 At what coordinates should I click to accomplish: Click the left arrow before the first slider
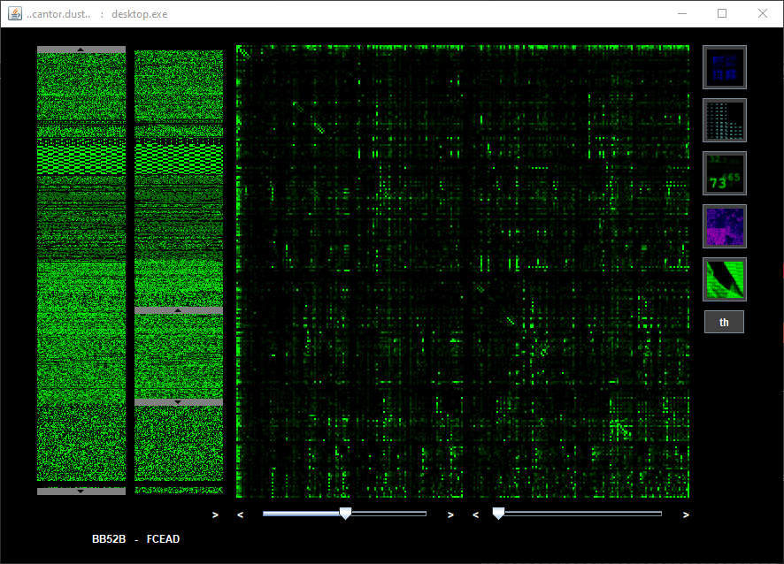pos(240,514)
